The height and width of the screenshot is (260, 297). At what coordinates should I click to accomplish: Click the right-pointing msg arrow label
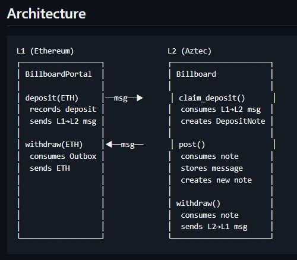click(124, 98)
